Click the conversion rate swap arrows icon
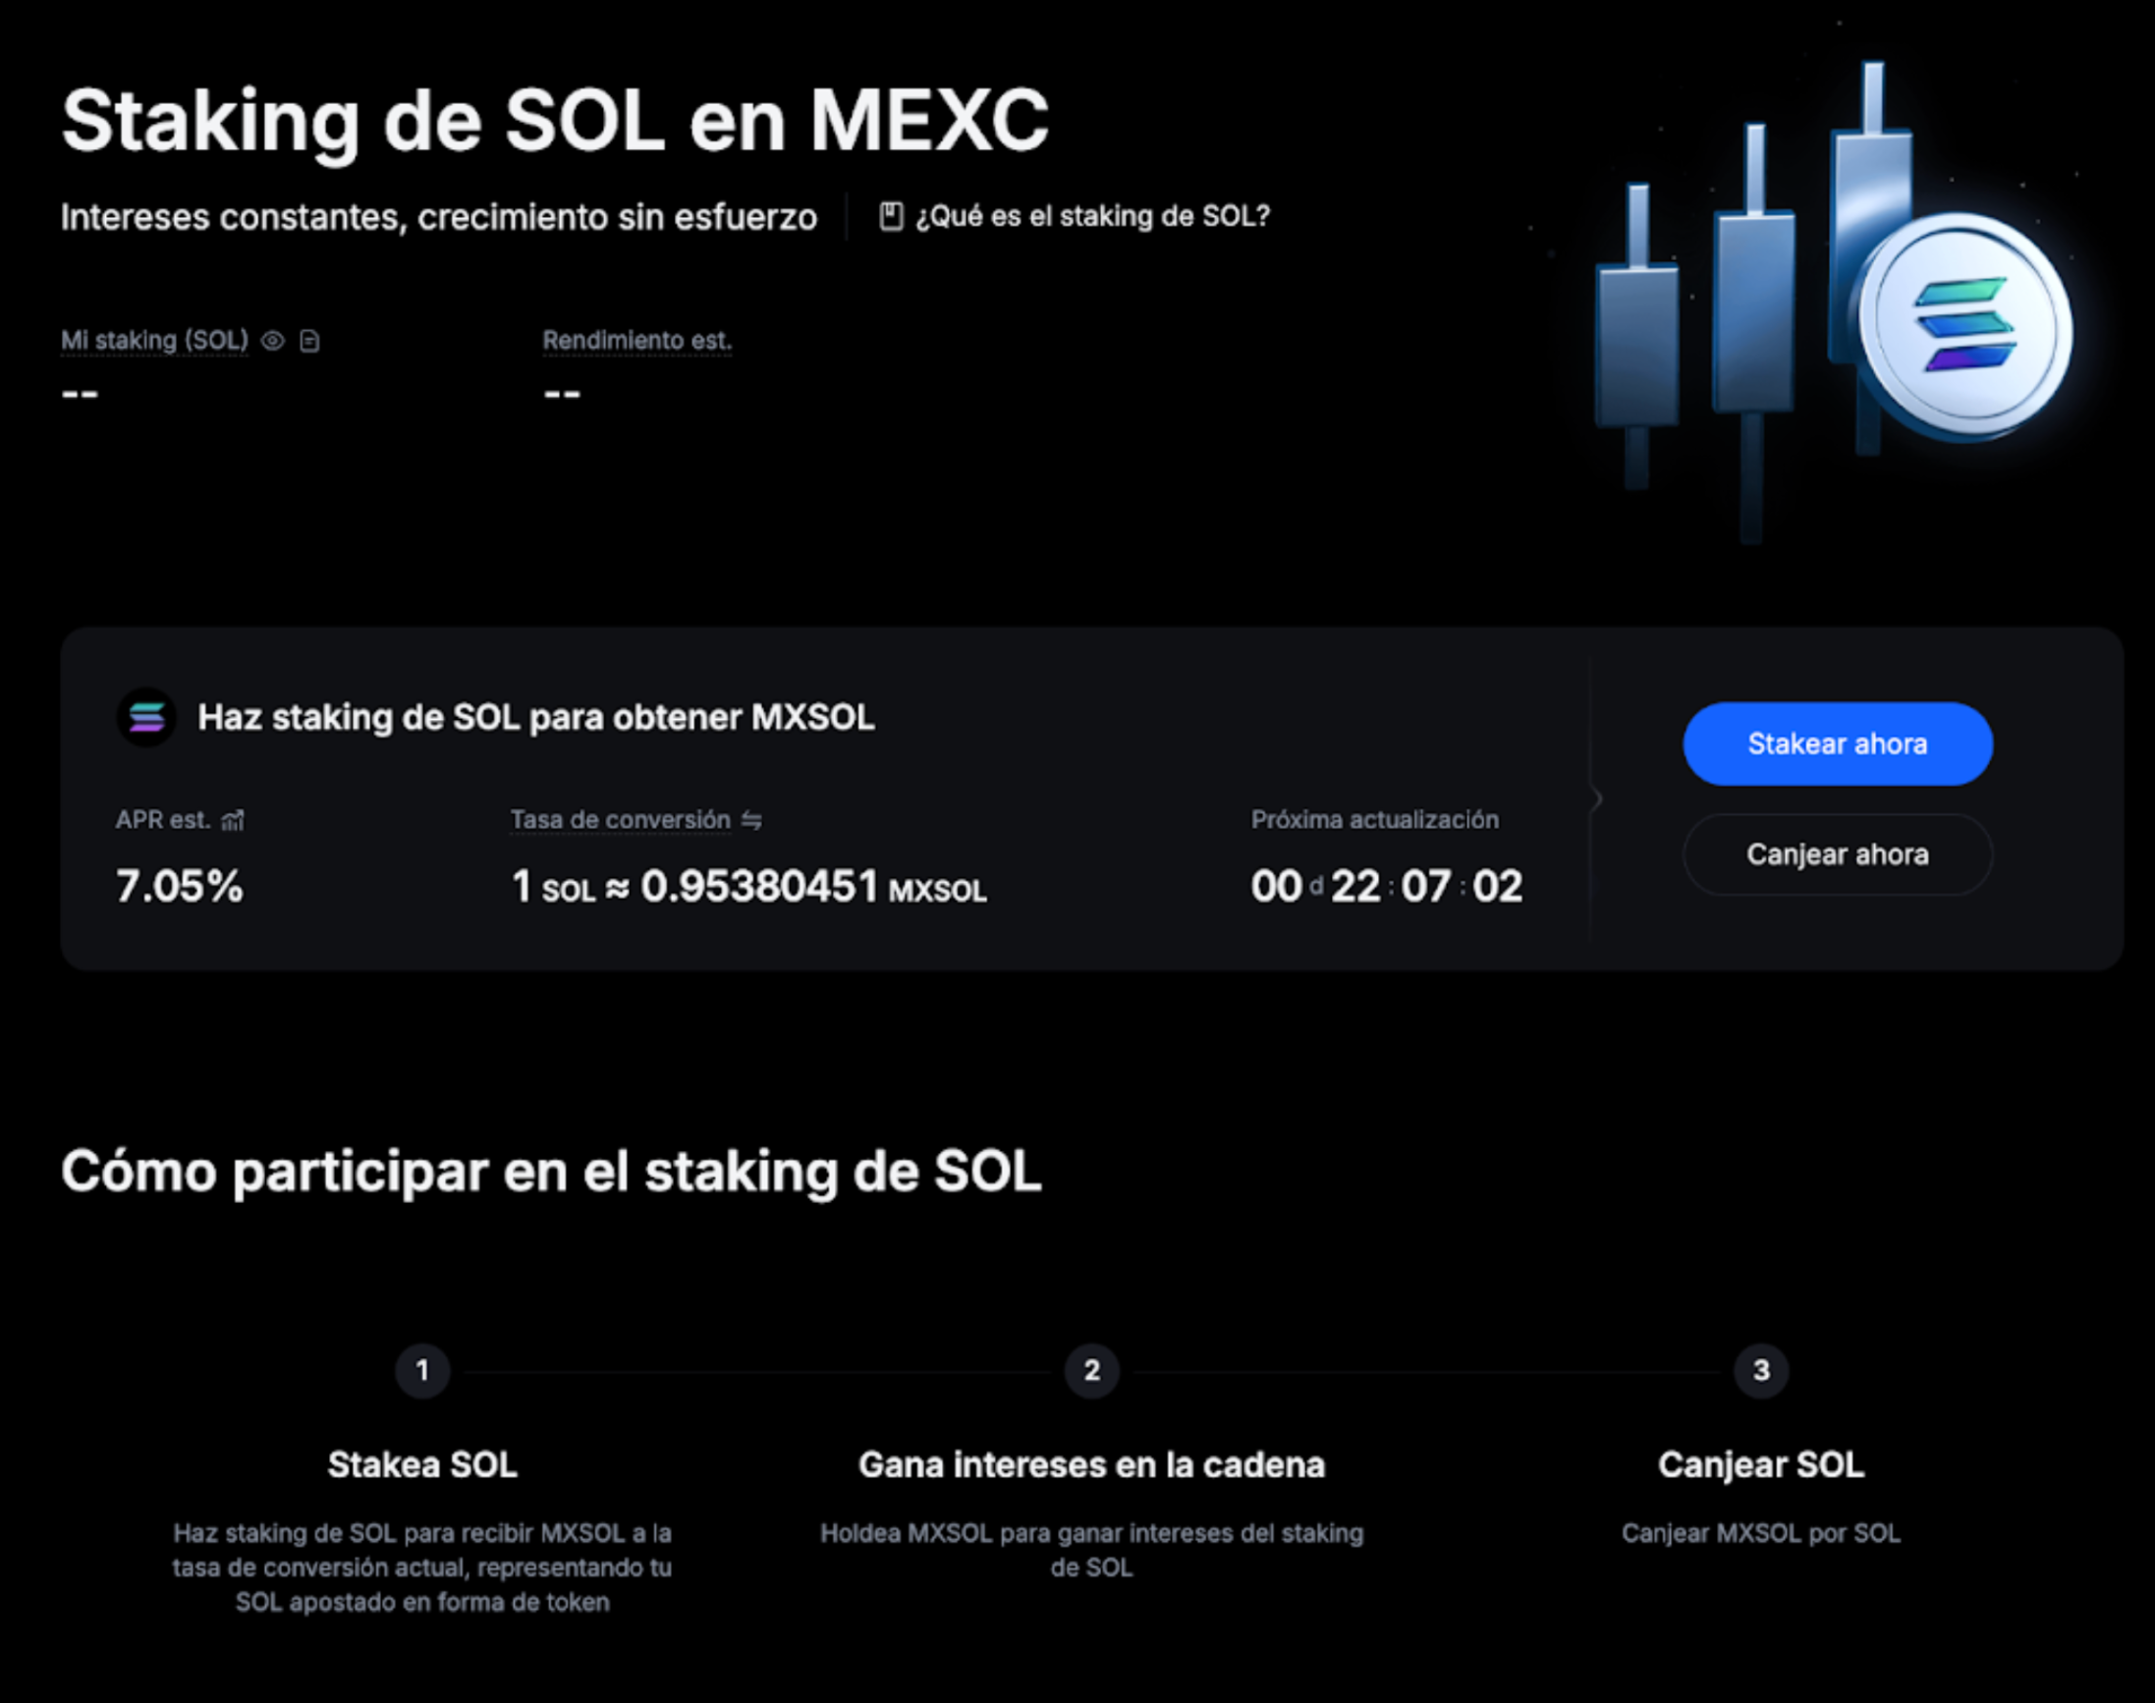Image resolution: width=2155 pixels, height=1703 pixels. click(753, 820)
